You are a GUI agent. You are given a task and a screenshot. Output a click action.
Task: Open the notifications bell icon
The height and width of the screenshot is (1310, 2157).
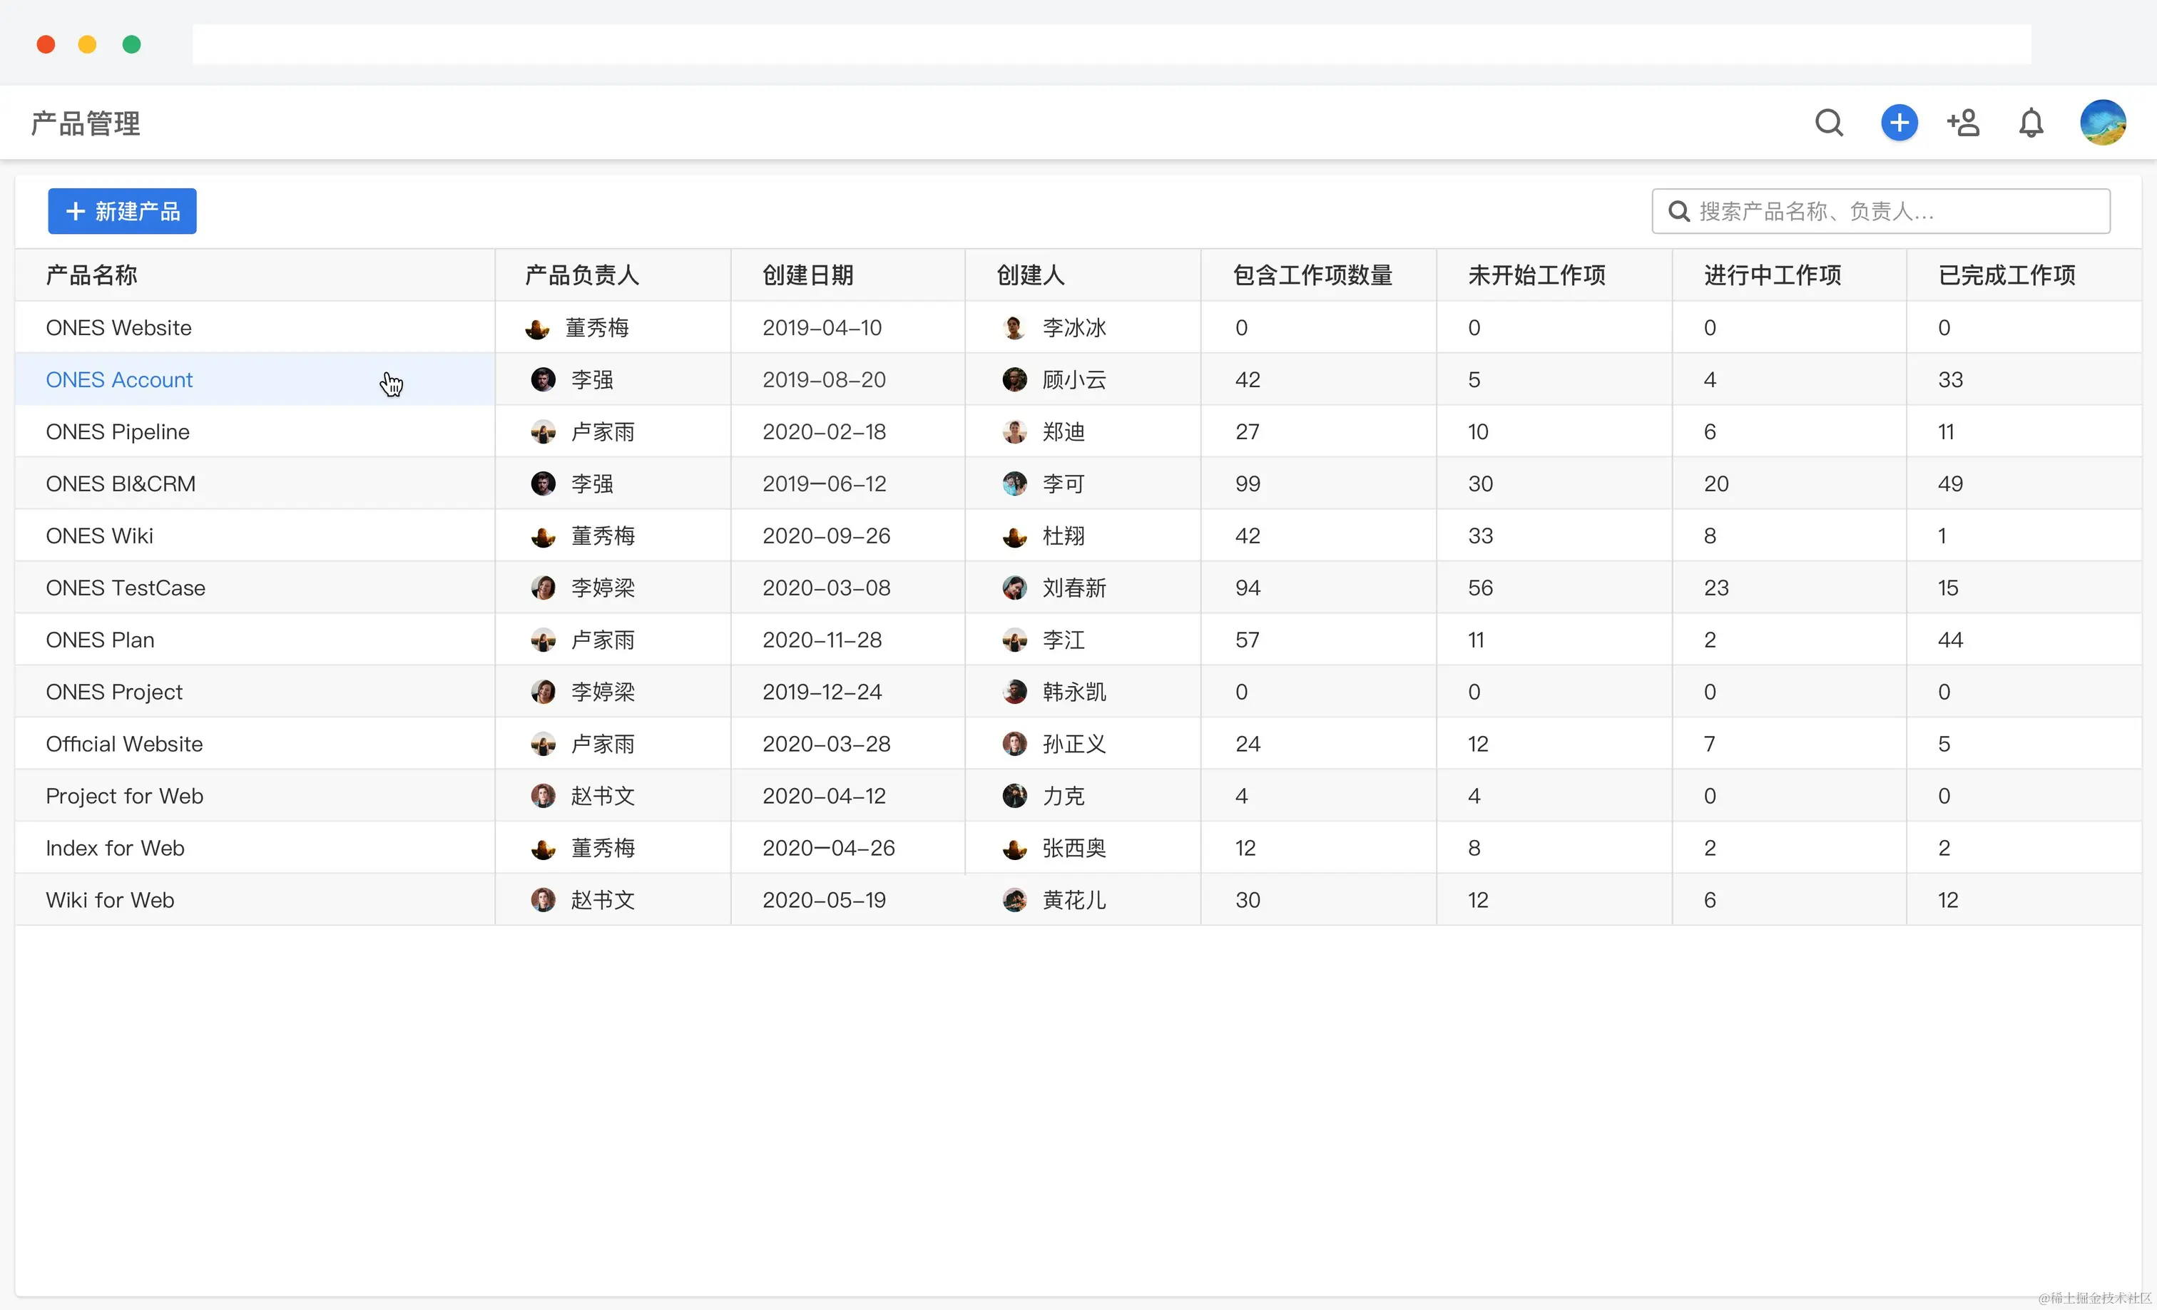2031,123
